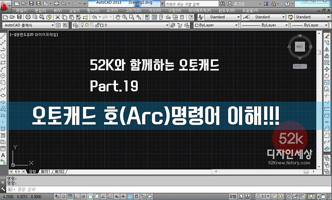Open the 그리기(D) menu
The width and height of the screenshot is (332, 200).
click(133, 10)
